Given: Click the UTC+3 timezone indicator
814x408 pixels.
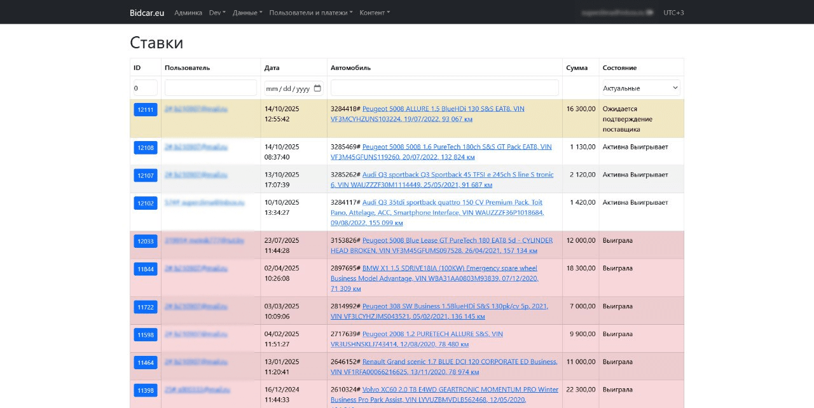Looking at the screenshot, I should (673, 13).
